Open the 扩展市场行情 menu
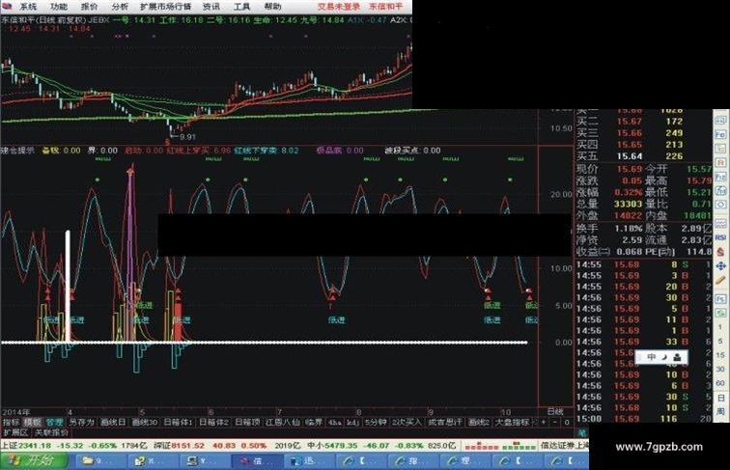 166,7
